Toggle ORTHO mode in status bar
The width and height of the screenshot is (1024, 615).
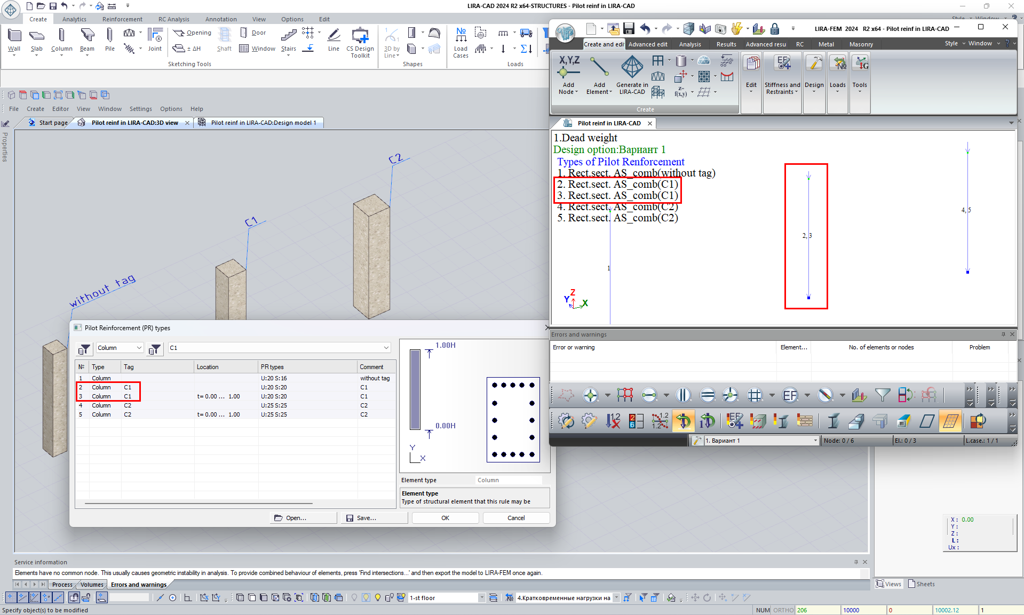tap(783, 610)
